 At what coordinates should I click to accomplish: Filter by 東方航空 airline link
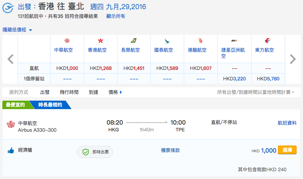pos(264,50)
